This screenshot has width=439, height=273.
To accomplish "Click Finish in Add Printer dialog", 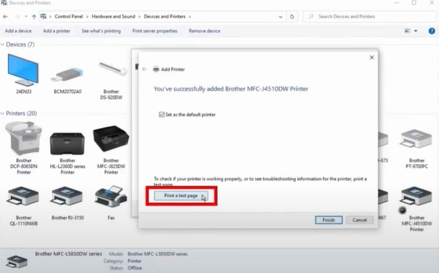I will (x=328, y=220).
